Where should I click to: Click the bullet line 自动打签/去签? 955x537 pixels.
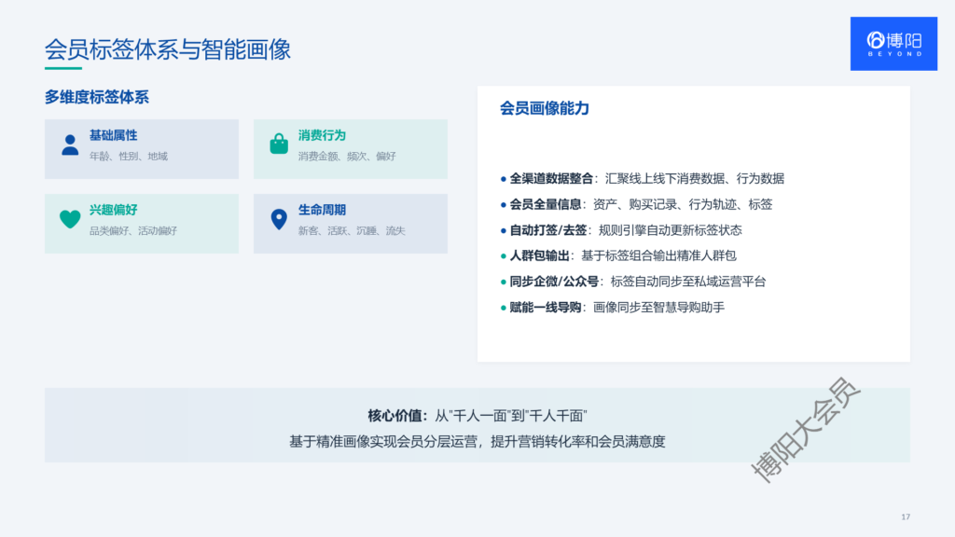pos(621,230)
